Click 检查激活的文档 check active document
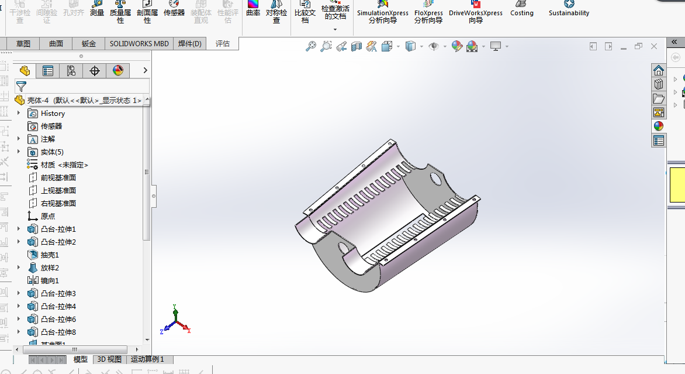 (x=335, y=11)
